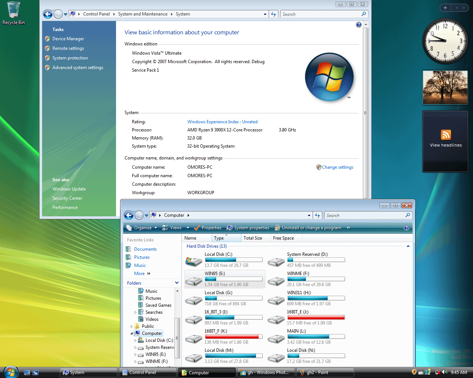
Task: Open the WIN95 (E:) drive icon
Action: click(193, 281)
